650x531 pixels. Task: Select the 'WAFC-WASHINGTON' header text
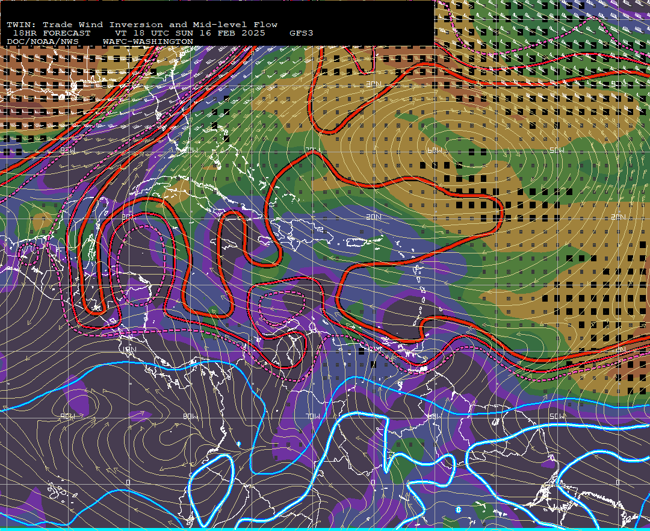(x=148, y=42)
